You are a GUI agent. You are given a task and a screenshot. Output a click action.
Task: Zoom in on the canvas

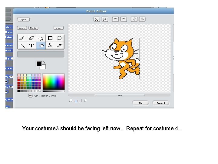85,101
